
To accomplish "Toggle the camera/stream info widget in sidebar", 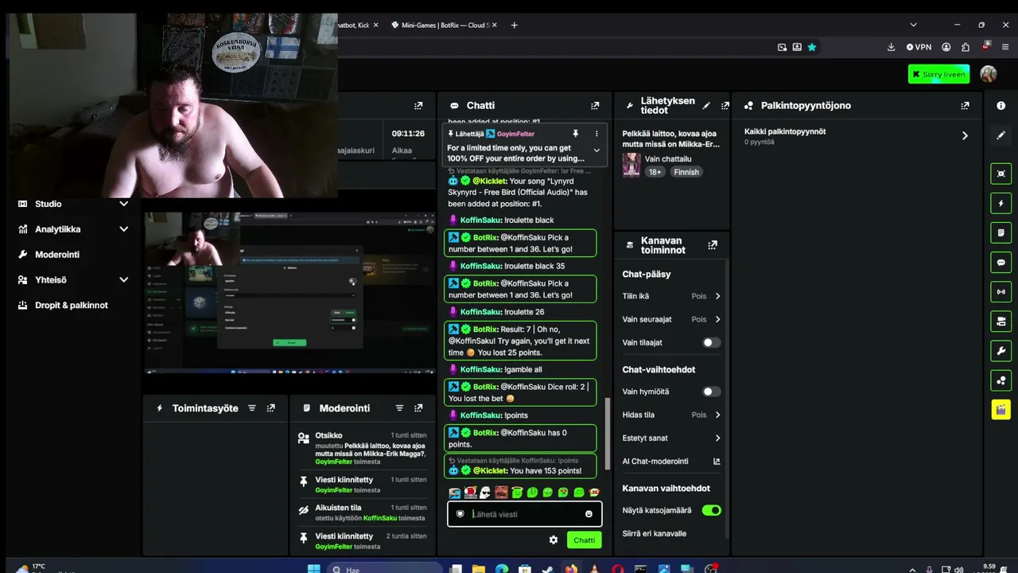I will point(1001,321).
